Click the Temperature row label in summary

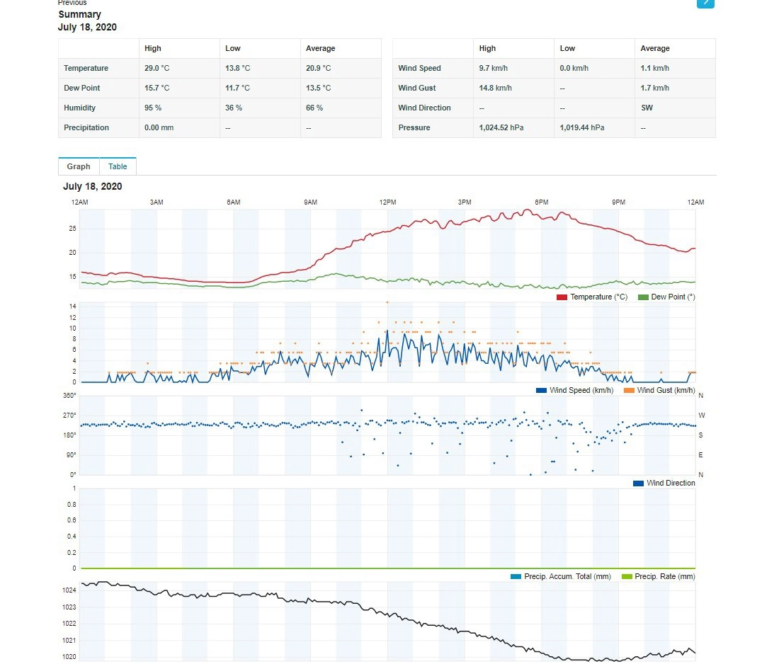pos(86,69)
